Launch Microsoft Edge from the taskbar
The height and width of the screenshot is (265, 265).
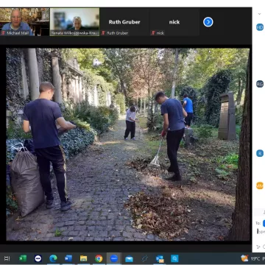pyautogui.click(x=53, y=258)
